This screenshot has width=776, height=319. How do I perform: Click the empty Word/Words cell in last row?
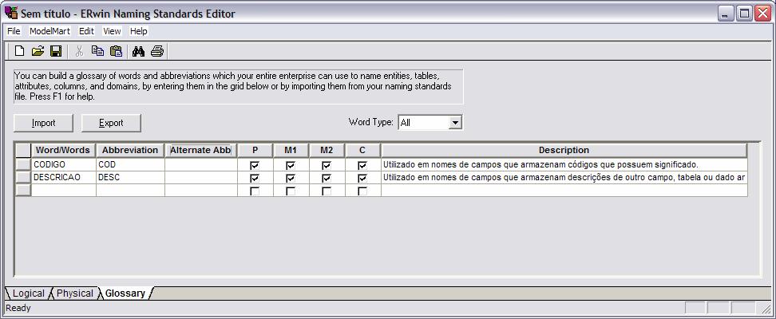pos(63,191)
